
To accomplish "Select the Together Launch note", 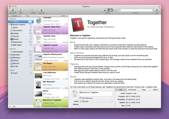I will 51,48.
